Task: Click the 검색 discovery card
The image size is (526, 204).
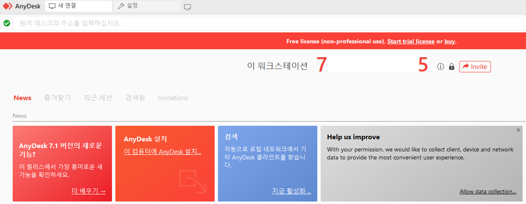Action: pos(268,164)
